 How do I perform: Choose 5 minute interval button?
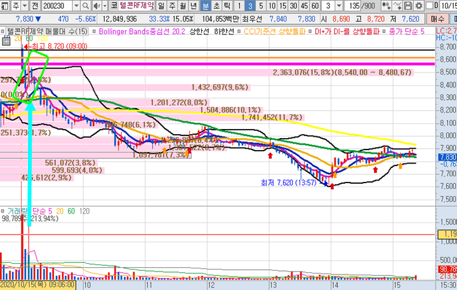[x=261, y=5]
